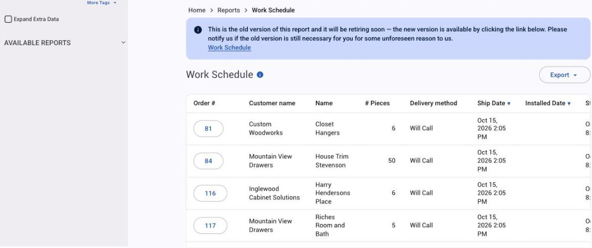Select Mountain View Drawers in order 117 row
Image resolution: width=592 pixels, height=248 pixels.
pyautogui.click(x=270, y=225)
